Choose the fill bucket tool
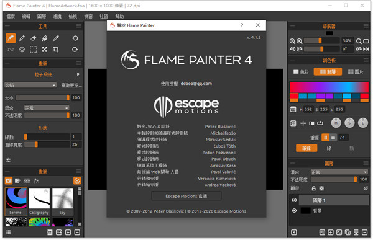Viewport: 373px width, 240px height. coord(45,38)
